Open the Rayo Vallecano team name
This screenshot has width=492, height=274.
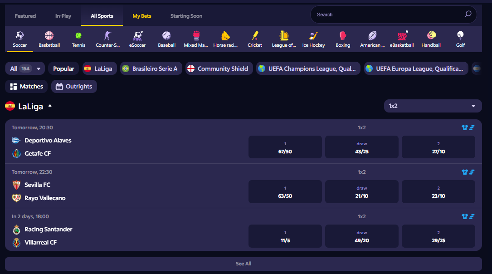(45, 198)
